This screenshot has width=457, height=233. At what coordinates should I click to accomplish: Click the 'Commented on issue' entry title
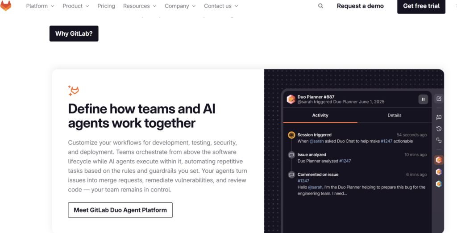coord(318,175)
